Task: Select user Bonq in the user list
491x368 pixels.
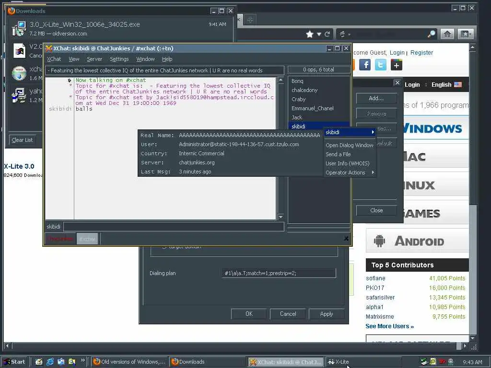Action: (318, 81)
